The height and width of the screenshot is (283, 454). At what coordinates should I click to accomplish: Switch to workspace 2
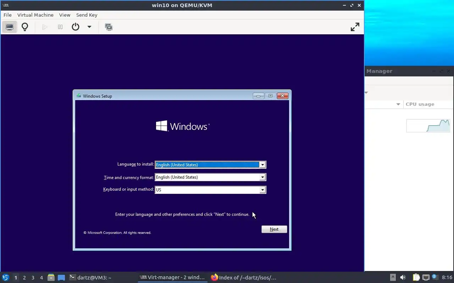click(24, 278)
